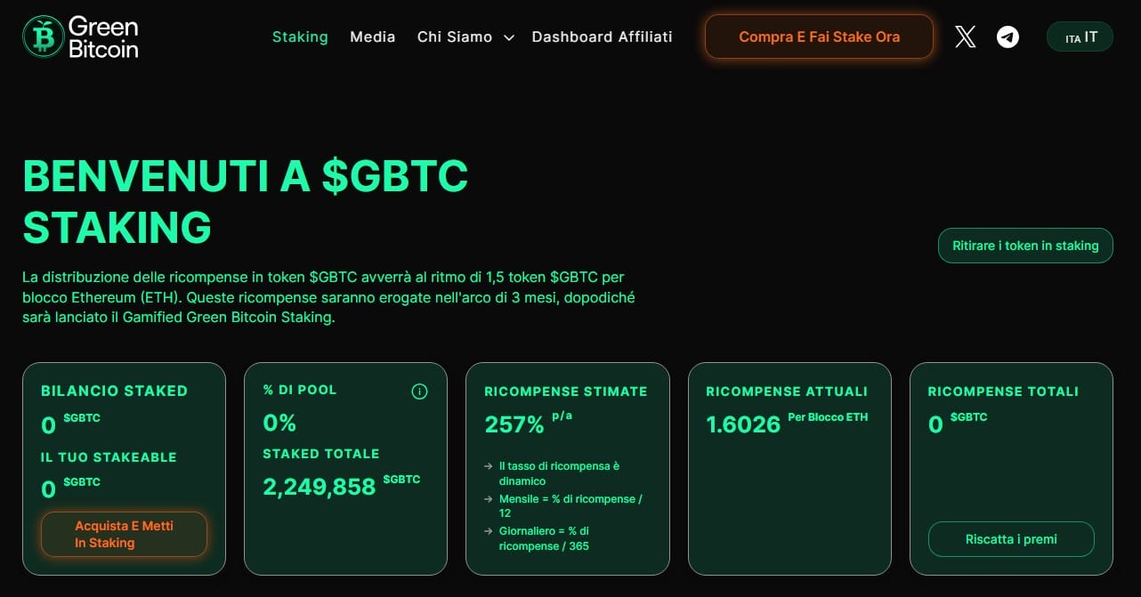Click the Per Blocco ETH label

pyautogui.click(x=827, y=416)
